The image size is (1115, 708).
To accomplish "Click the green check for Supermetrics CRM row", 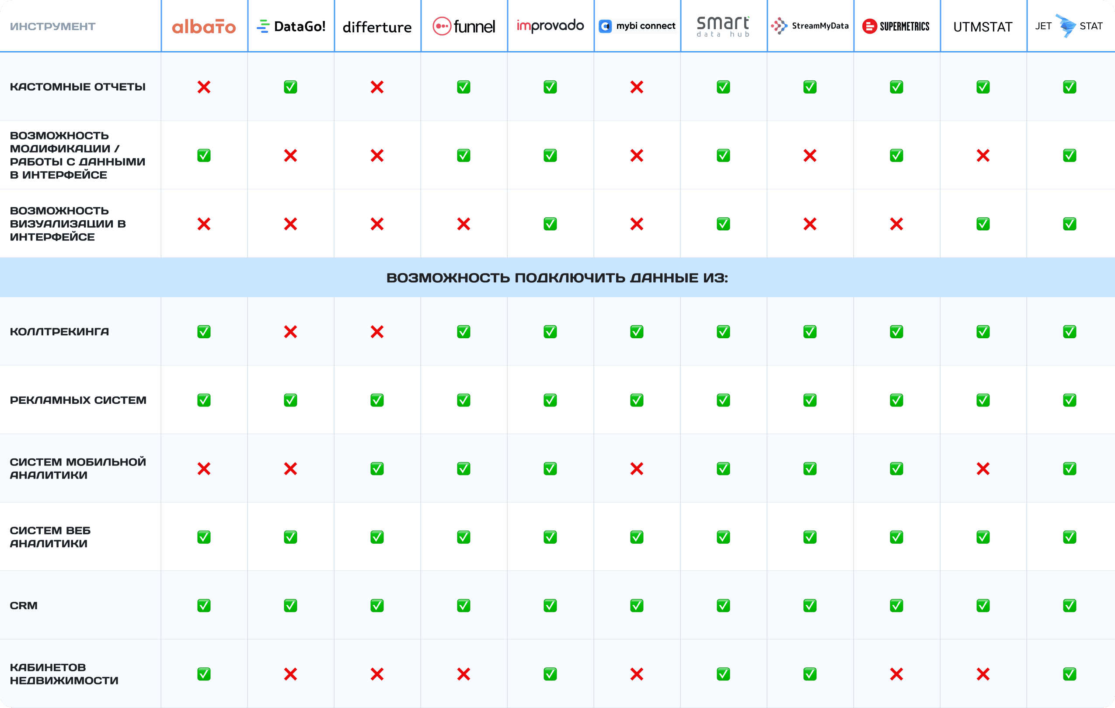I will coord(896,606).
